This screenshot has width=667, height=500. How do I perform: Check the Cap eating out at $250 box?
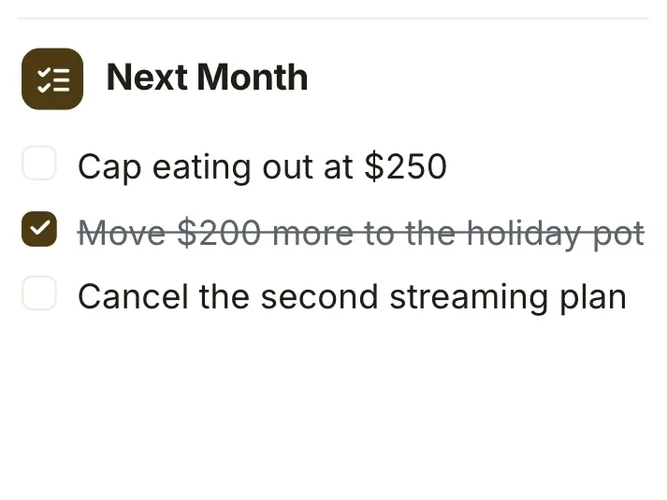(x=39, y=164)
